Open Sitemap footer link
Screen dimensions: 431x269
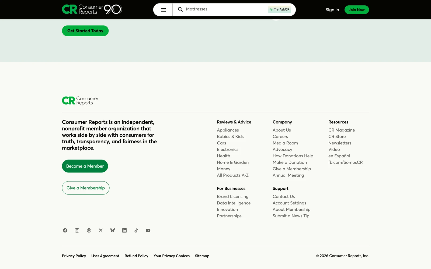tap(202, 256)
